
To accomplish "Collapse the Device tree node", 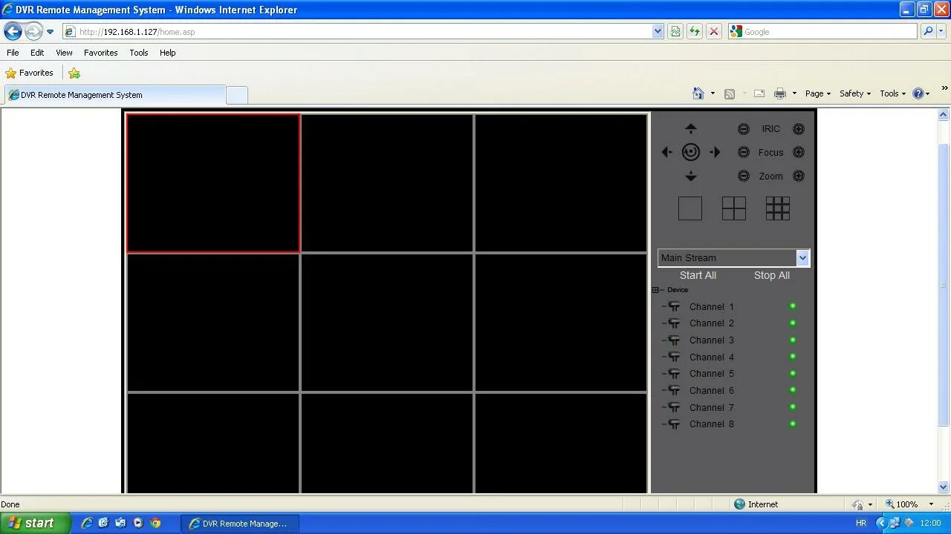I will [x=655, y=290].
